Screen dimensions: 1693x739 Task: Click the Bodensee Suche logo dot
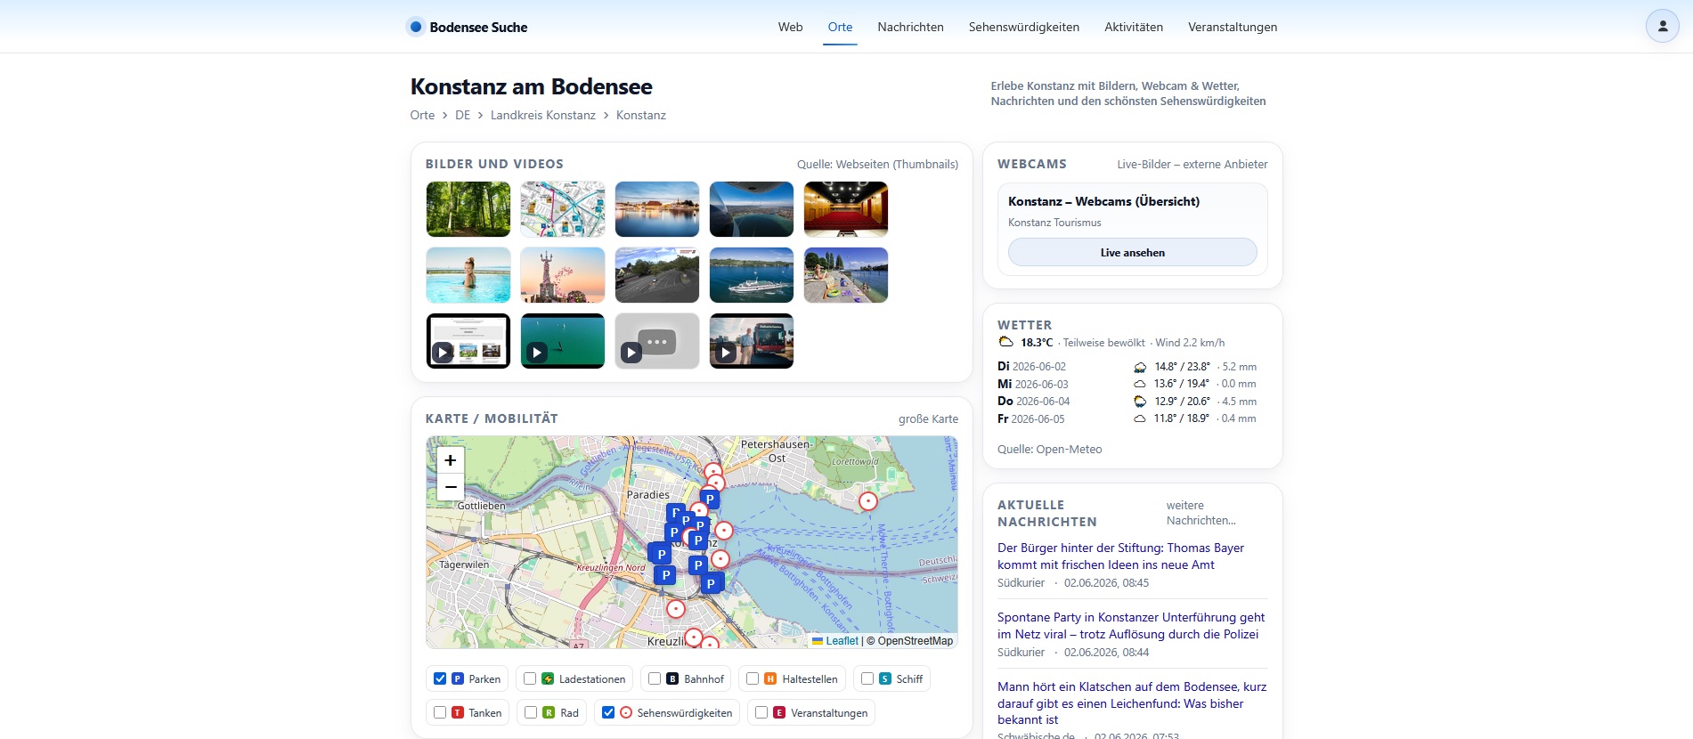tap(415, 27)
